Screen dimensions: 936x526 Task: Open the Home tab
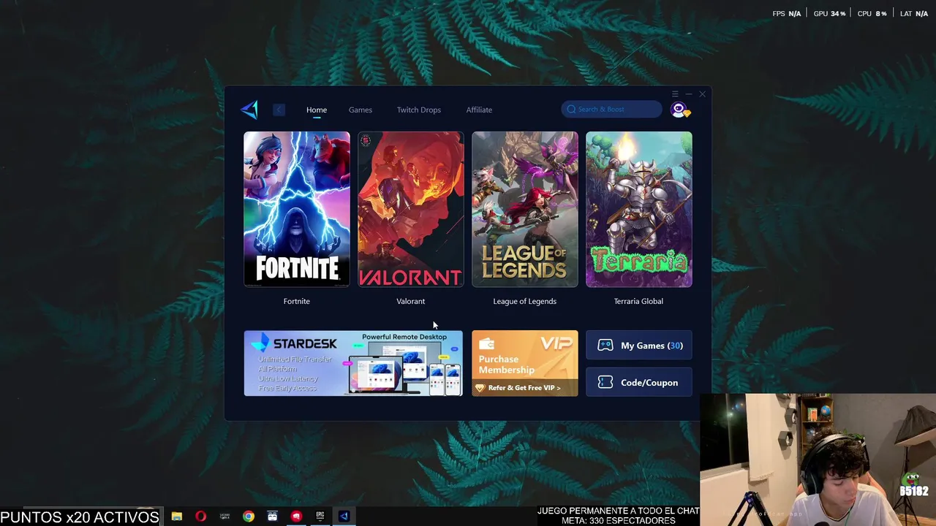pyautogui.click(x=317, y=110)
